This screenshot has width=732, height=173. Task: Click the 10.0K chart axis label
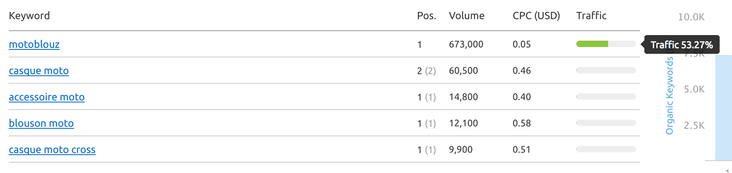pyautogui.click(x=691, y=17)
